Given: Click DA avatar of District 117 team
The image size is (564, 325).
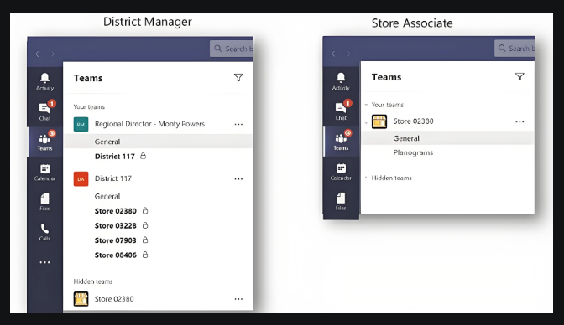Looking at the screenshot, I should [81, 179].
